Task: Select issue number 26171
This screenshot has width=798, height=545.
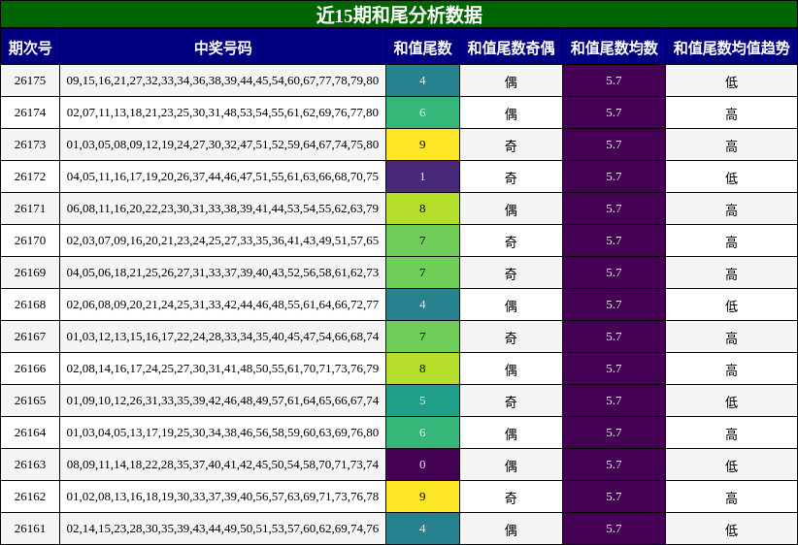Action: click(x=30, y=208)
